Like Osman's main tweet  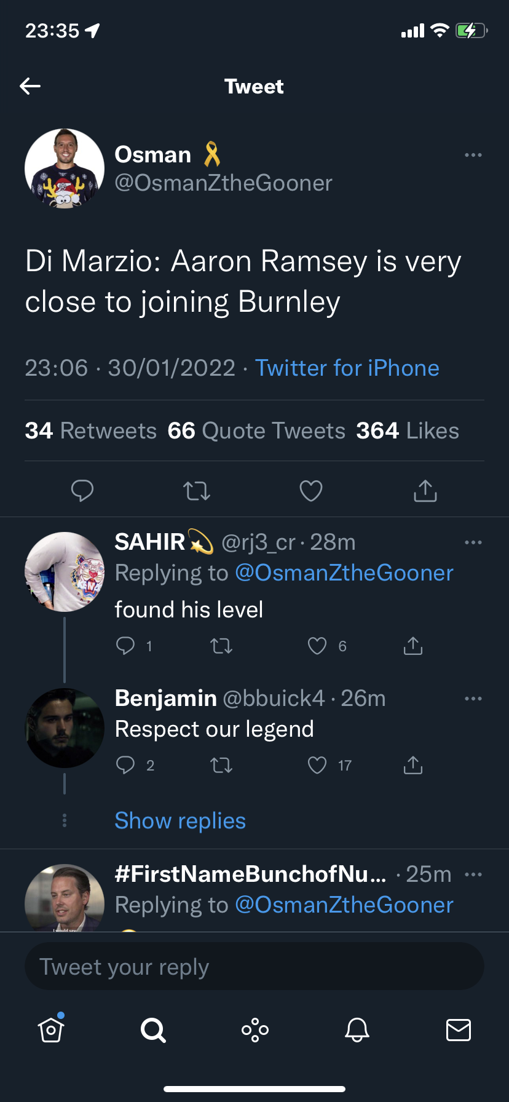pyautogui.click(x=311, y=491)
